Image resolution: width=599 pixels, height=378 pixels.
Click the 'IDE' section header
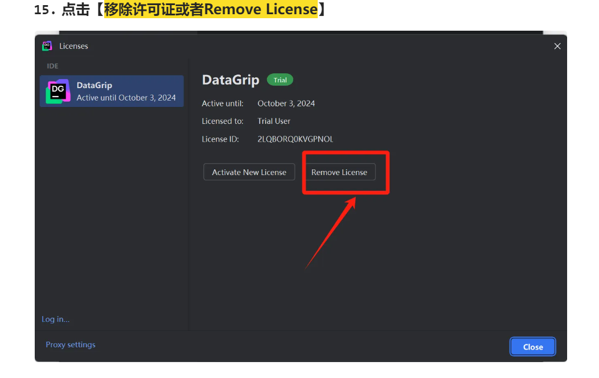point(53,66)
